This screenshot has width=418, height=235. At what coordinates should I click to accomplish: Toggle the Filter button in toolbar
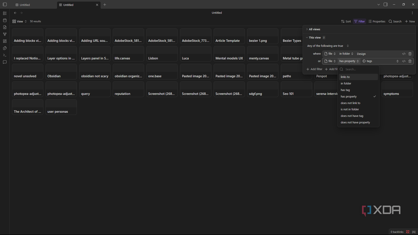coord(359,21)
